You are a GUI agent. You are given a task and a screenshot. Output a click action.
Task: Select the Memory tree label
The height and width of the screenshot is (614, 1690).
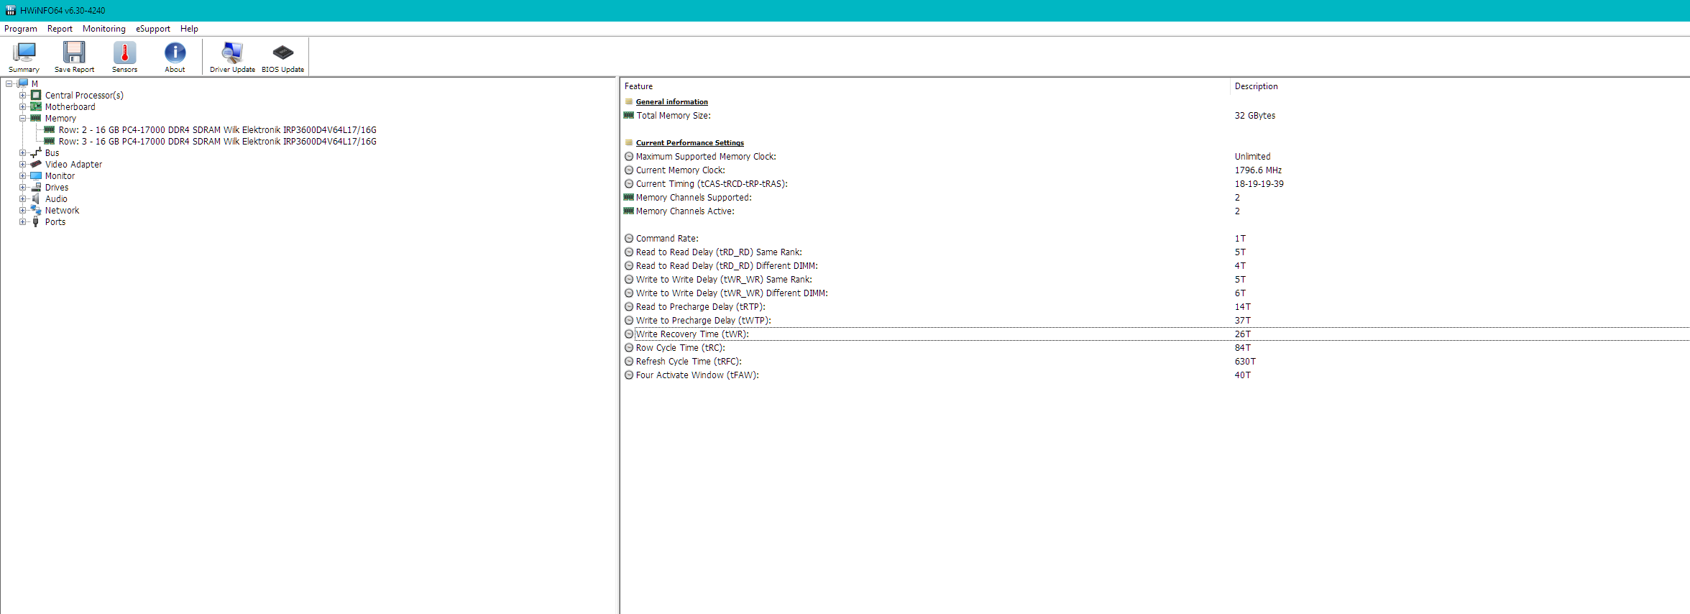pos(60,118)
